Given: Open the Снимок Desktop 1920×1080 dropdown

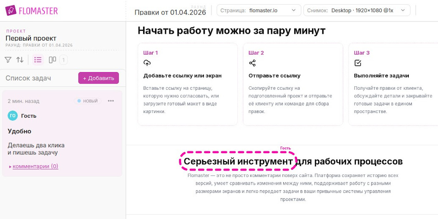Looking at the screenshot, I should tap(357, 10).
